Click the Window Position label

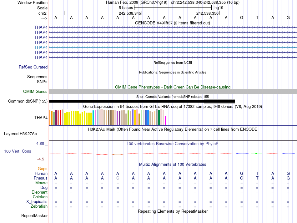point(33,3)
